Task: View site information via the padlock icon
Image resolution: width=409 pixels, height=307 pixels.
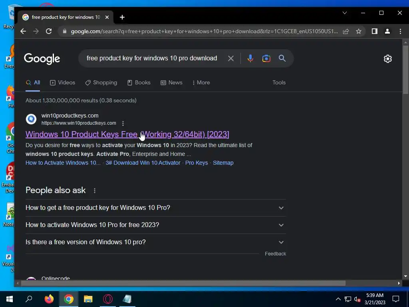Action: (64, 31)
